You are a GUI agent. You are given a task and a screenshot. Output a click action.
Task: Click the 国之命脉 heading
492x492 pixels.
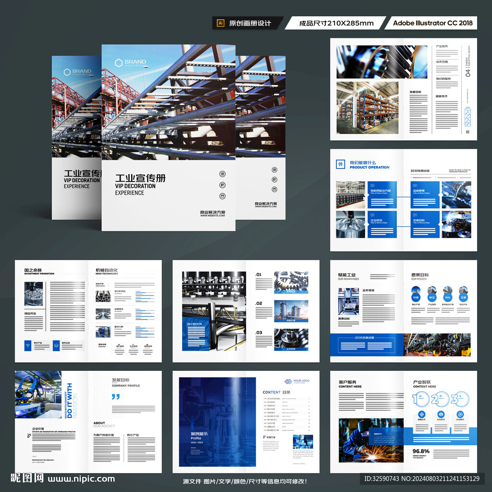pos(33,270)
